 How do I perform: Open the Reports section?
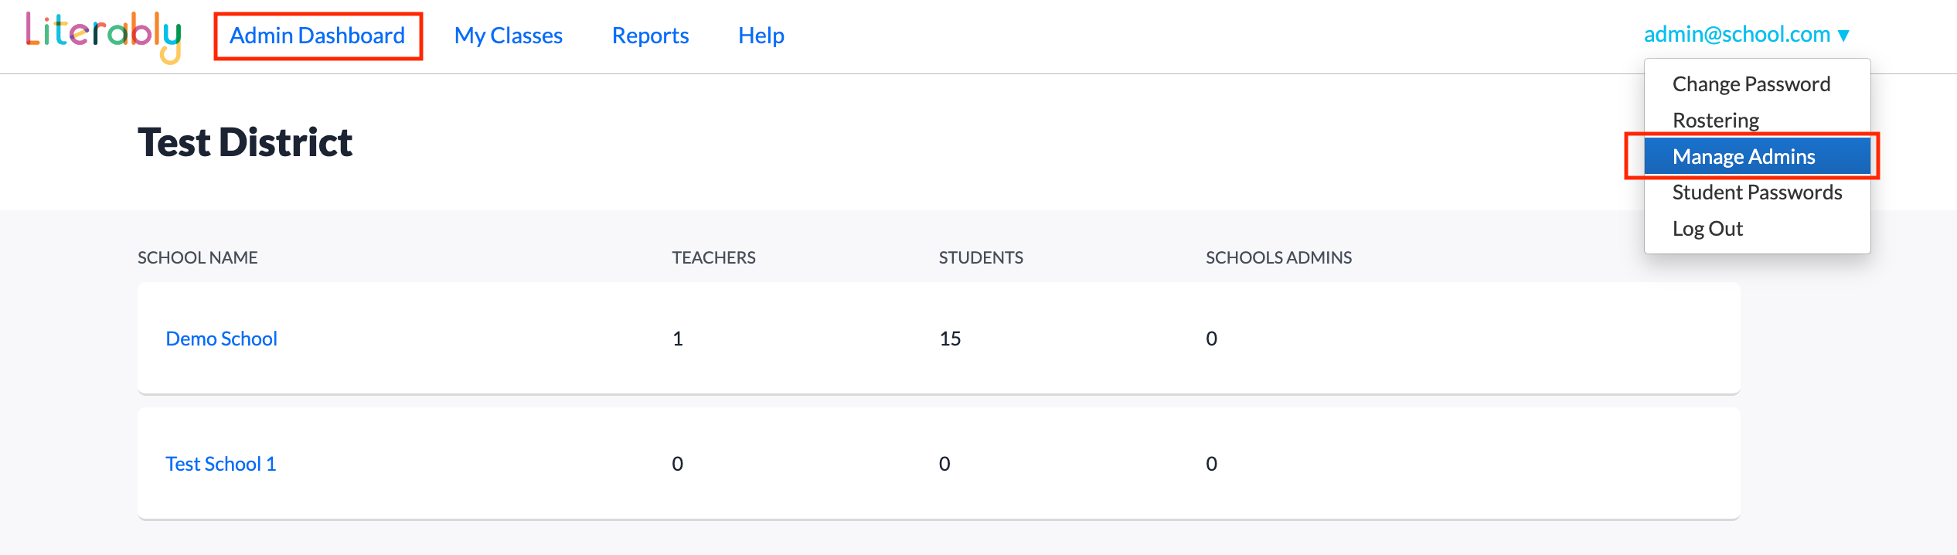(x=650, y=36)
